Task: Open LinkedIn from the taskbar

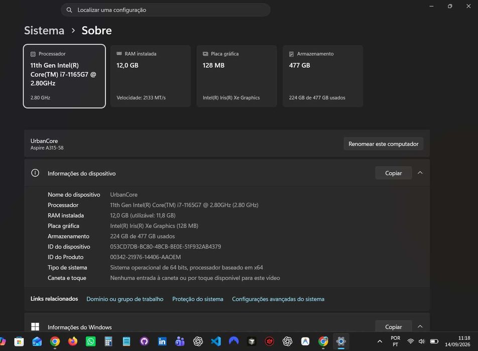Action: tap(162, 341)
